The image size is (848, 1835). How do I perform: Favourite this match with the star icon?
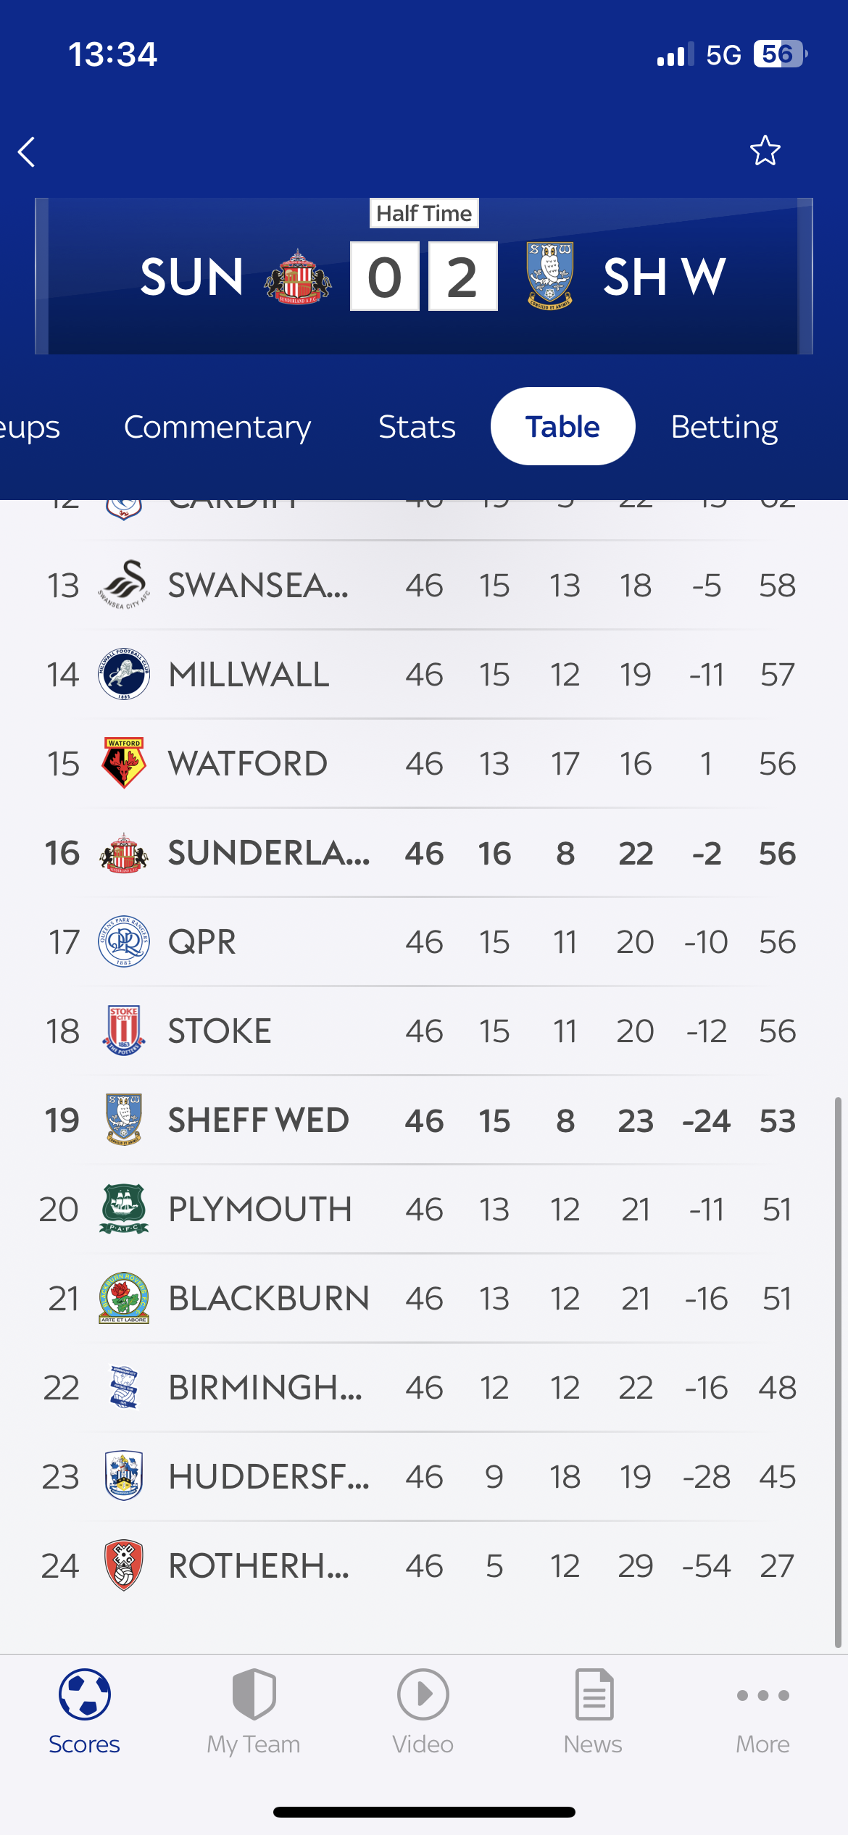pos(765,151)
